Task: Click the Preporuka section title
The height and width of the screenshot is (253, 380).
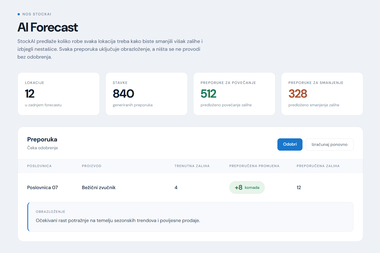Action: coord(42,139)
